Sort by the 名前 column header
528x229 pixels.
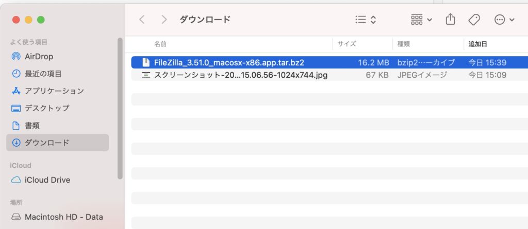(160, 44)
